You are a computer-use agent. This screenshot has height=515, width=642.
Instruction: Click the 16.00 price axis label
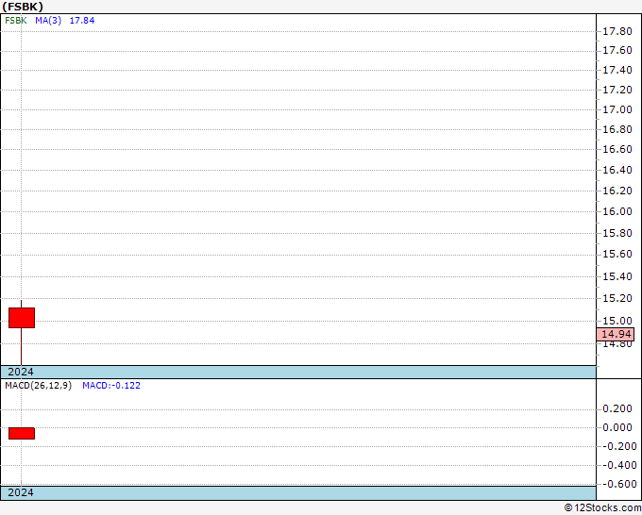617,212
